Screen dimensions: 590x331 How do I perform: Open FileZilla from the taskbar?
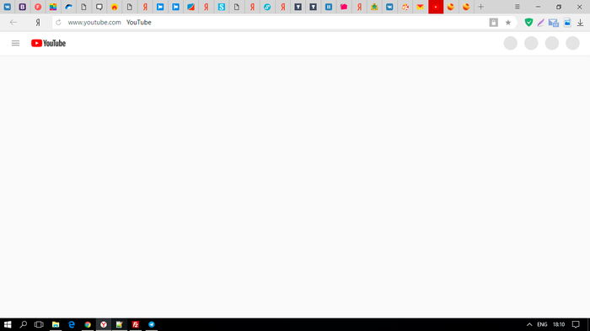click(136, 324)
